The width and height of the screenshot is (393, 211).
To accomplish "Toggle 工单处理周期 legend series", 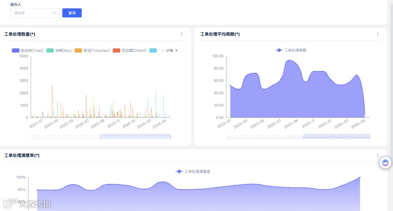I will [291, 50].
